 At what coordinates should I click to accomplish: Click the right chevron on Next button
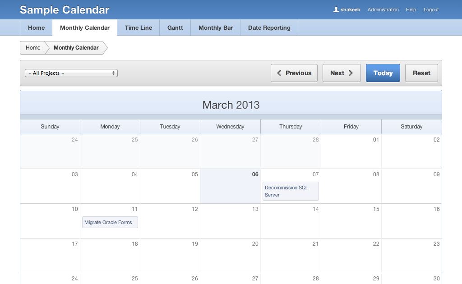pos(351,73)
